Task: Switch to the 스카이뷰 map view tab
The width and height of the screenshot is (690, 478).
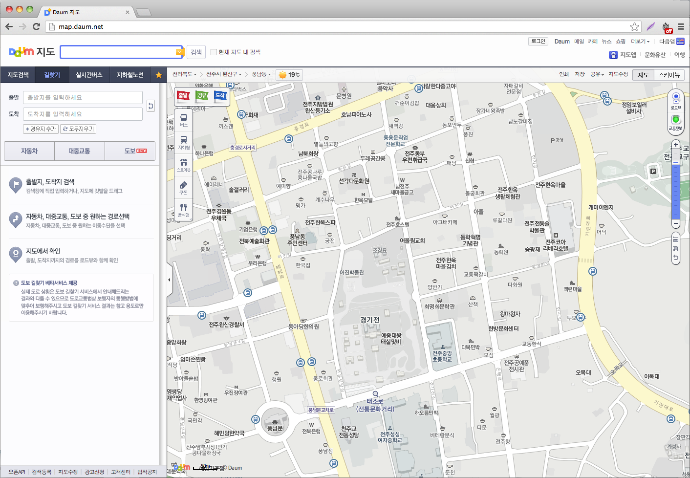Action: (669, 75)
